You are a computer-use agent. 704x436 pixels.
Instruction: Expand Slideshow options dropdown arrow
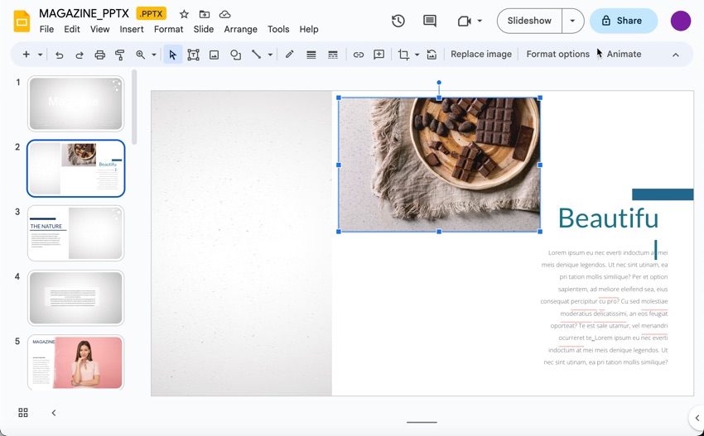click(572, 21)
